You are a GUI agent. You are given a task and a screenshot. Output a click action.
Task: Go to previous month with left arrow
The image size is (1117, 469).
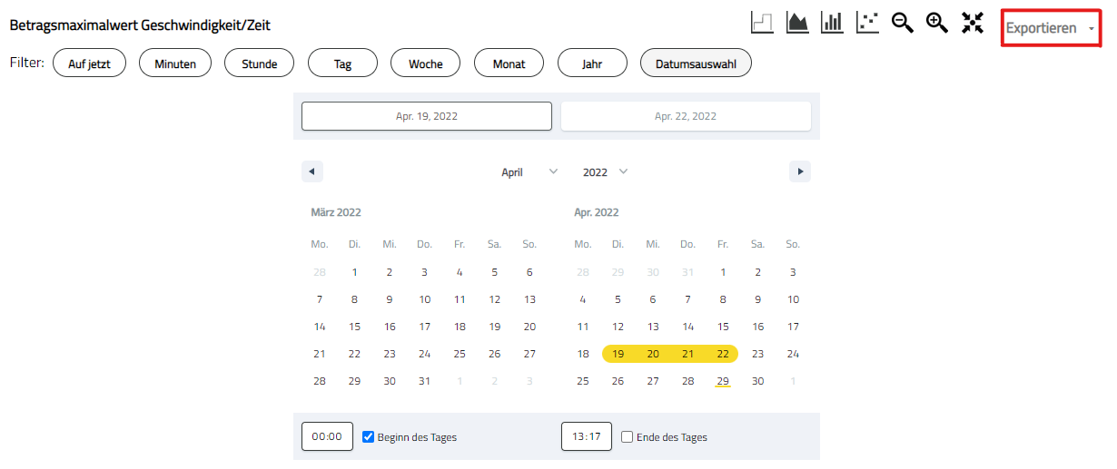312,171
